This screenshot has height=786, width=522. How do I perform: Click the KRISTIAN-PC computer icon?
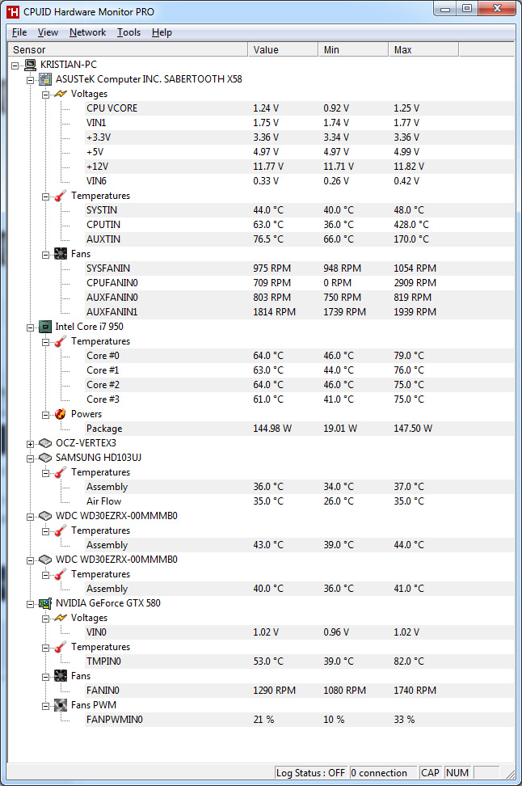tap(31, 65)
